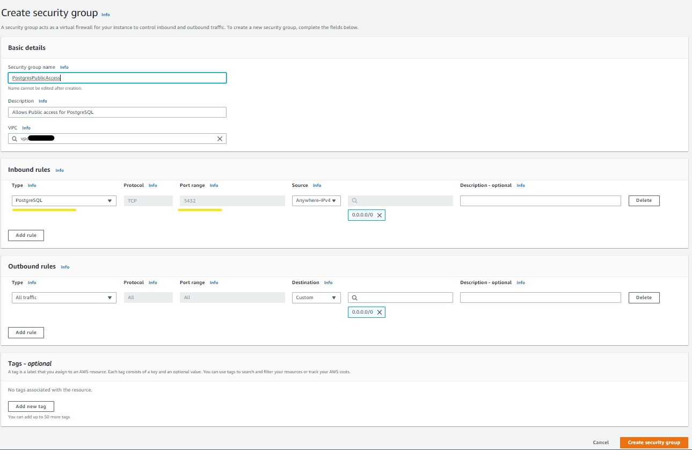Image resolution: width=692 pixels, height=450 pixels.
Task: Remove outbound 0.0.0.0/0 CIDR chip
Action: 380,312
